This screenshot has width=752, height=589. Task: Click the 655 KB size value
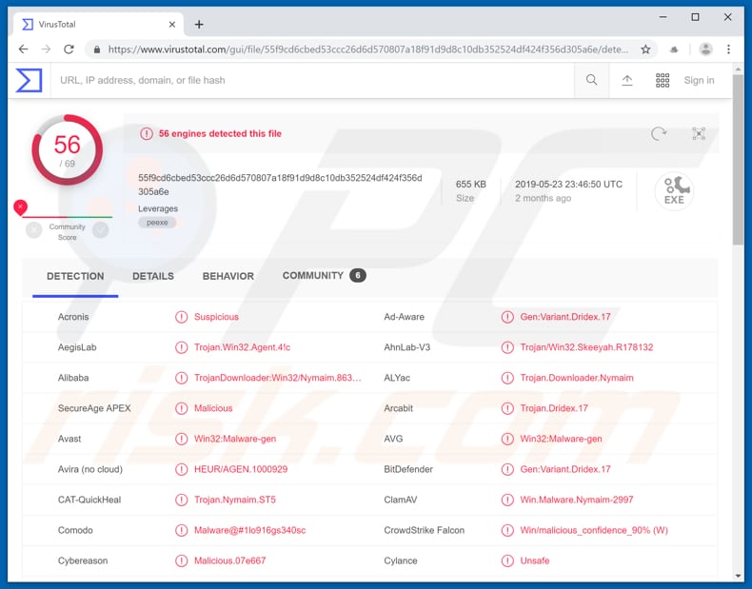coord(470,185)
